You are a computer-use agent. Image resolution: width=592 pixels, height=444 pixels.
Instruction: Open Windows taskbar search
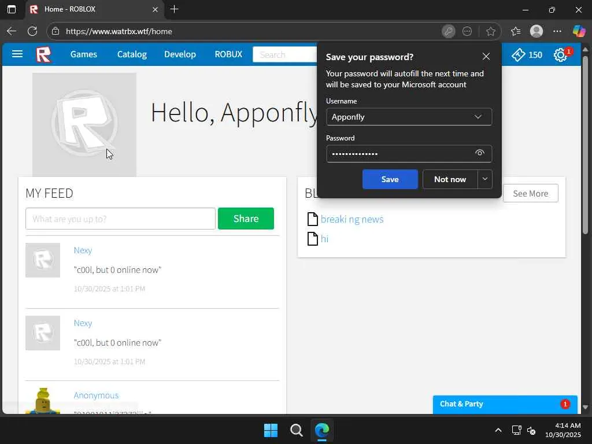coord(297,430)
